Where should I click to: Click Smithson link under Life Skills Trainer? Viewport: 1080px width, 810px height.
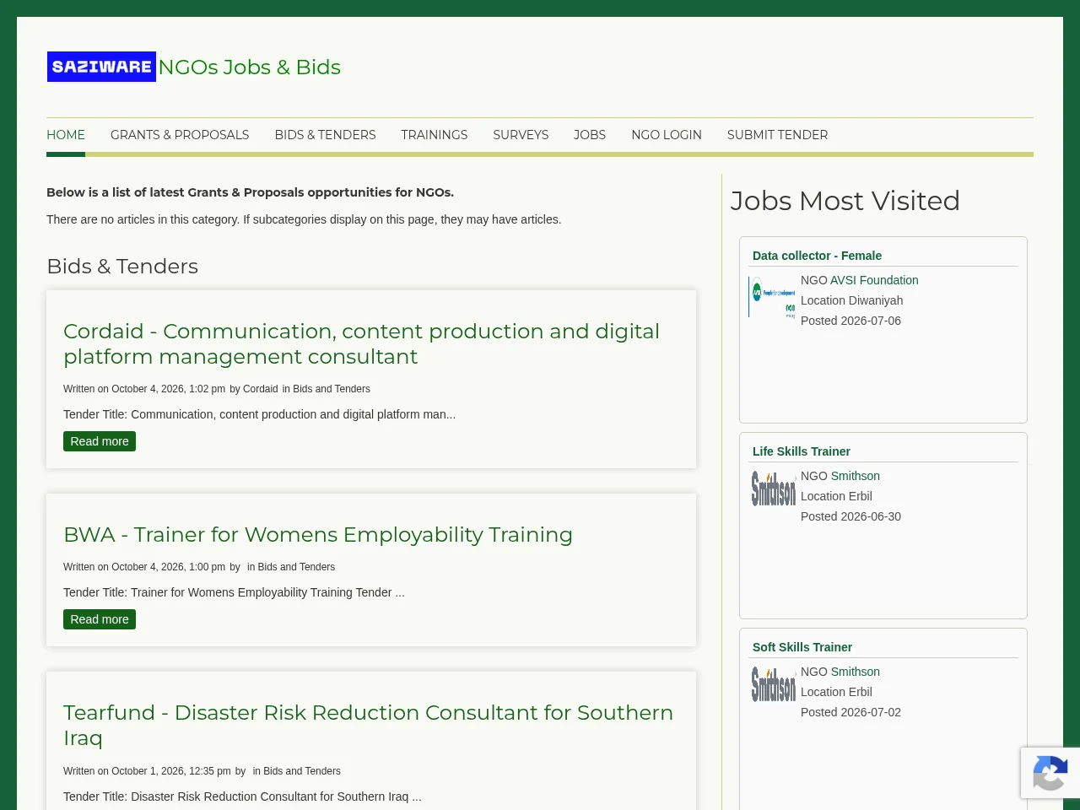pyautogui.click(x=856, y=476)
